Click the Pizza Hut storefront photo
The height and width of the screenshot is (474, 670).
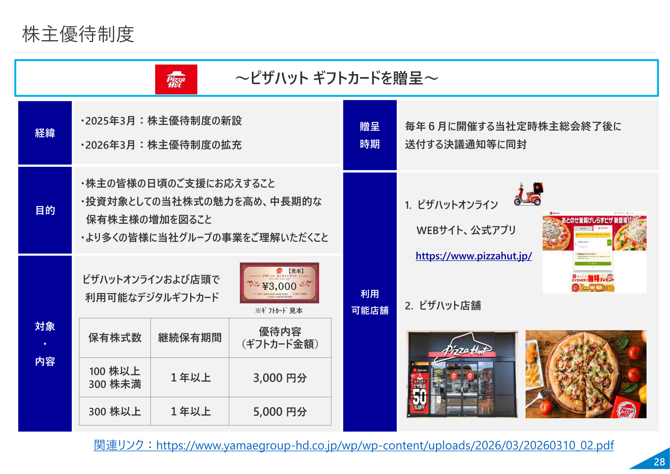click(462, 374)
